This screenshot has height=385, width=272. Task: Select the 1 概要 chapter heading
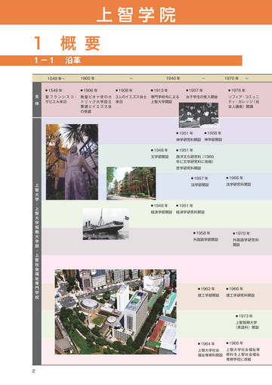pyautogui.click(x=67, y=43)
